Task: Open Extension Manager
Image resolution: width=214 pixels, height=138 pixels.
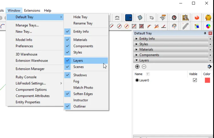Action: (x=35, y=69)
